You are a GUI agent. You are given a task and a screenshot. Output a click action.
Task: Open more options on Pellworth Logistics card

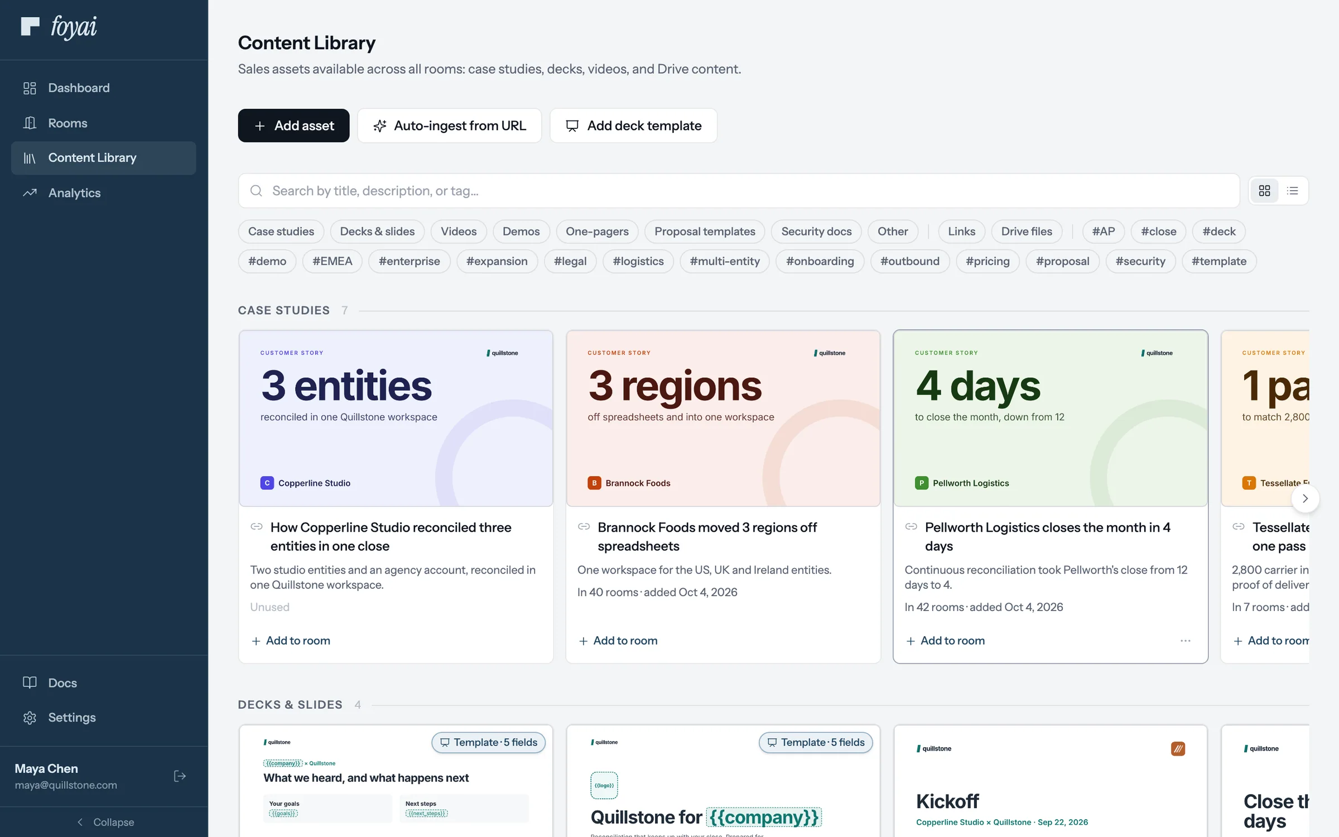pos(1186,641)
